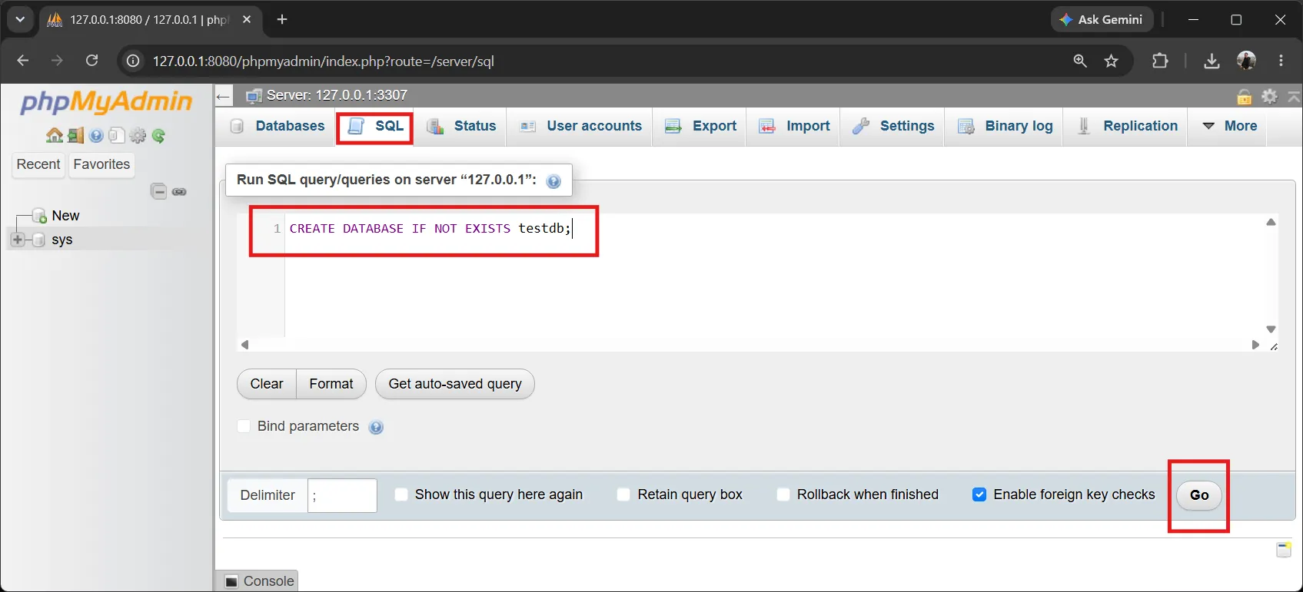Click the Clear button

tap(267, 384)
